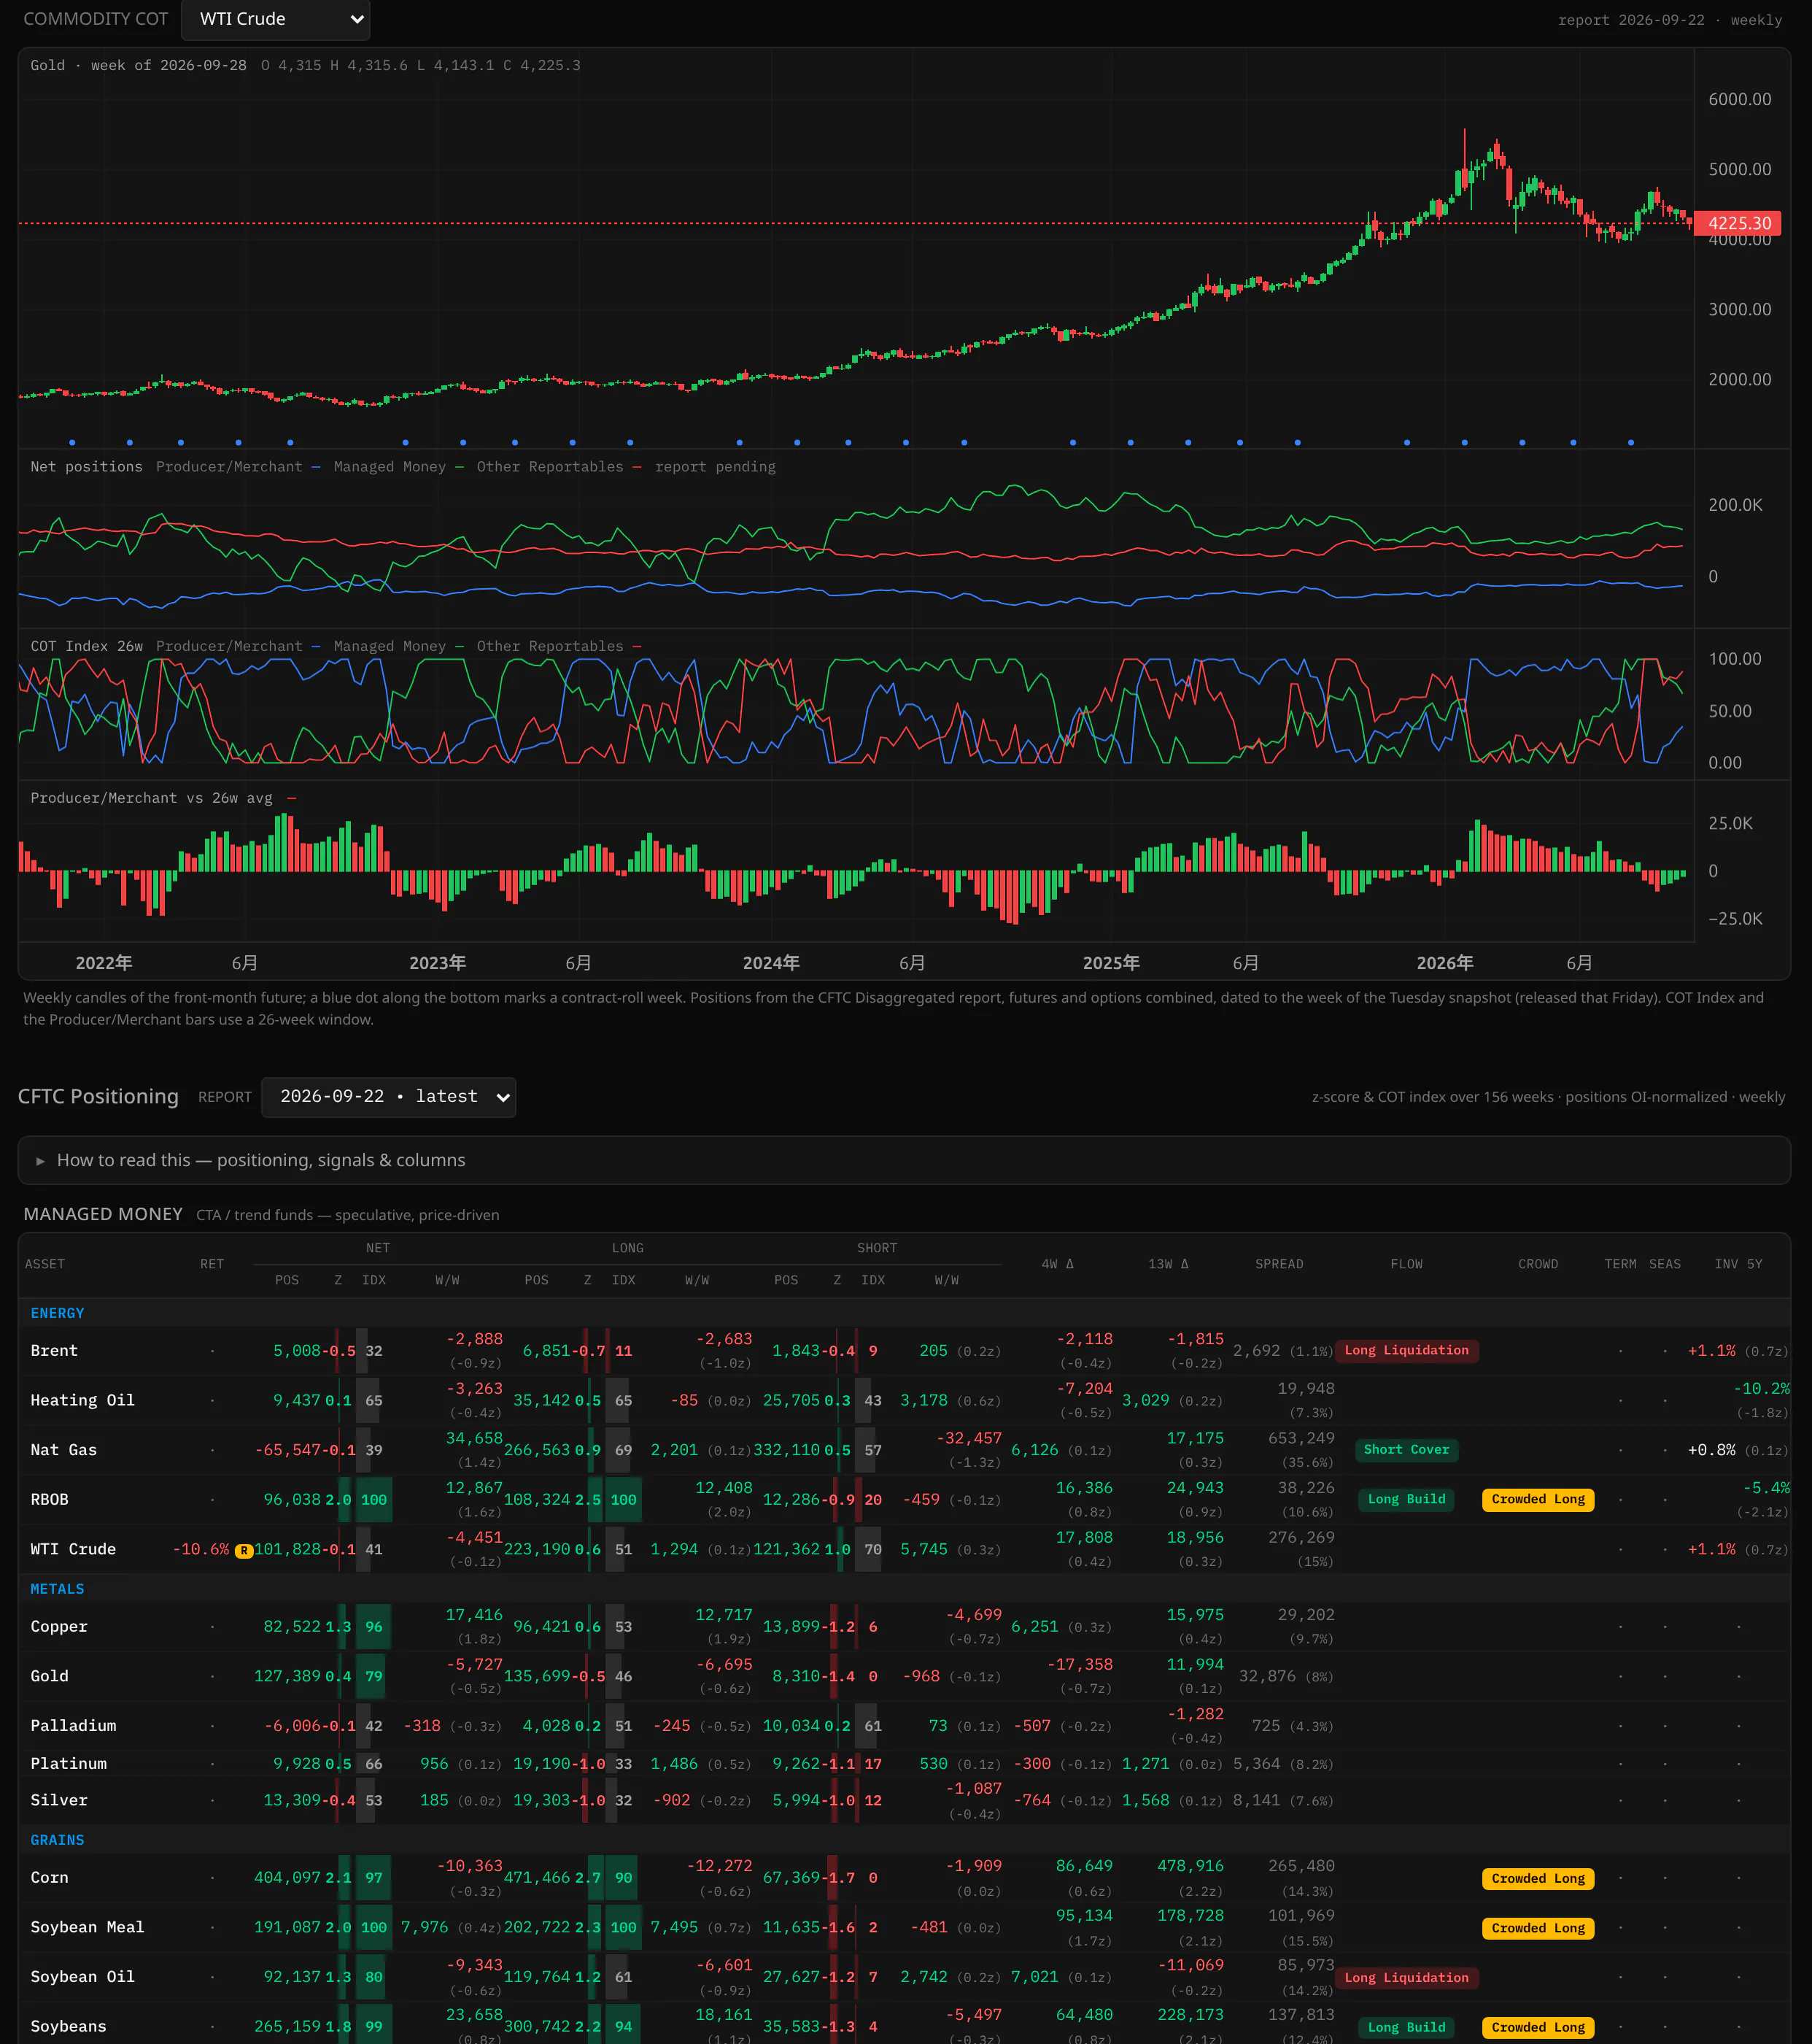This screenshot has width=1812, height=2044.
Task: Select the Nat Gas asset row
Action: coord(904,1450)
